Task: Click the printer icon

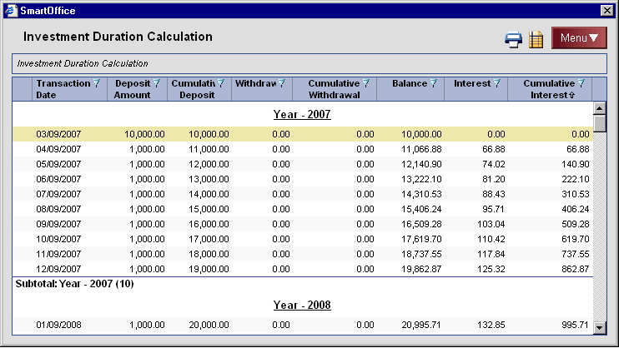Action: click(x=513, y=39)
